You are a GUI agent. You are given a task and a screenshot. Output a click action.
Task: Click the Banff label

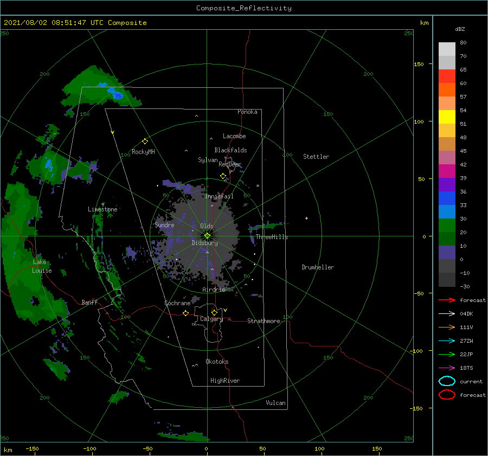89,302
